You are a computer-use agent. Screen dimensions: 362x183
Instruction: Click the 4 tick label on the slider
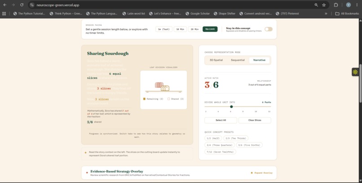point(218,112)
